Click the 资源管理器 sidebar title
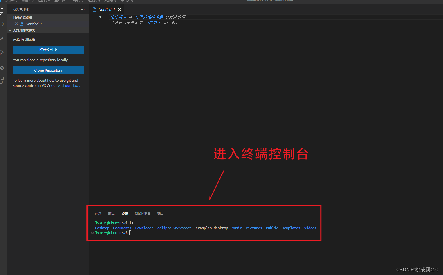The image size is (443, 275). pyautogui.click(x=21, y=9)
